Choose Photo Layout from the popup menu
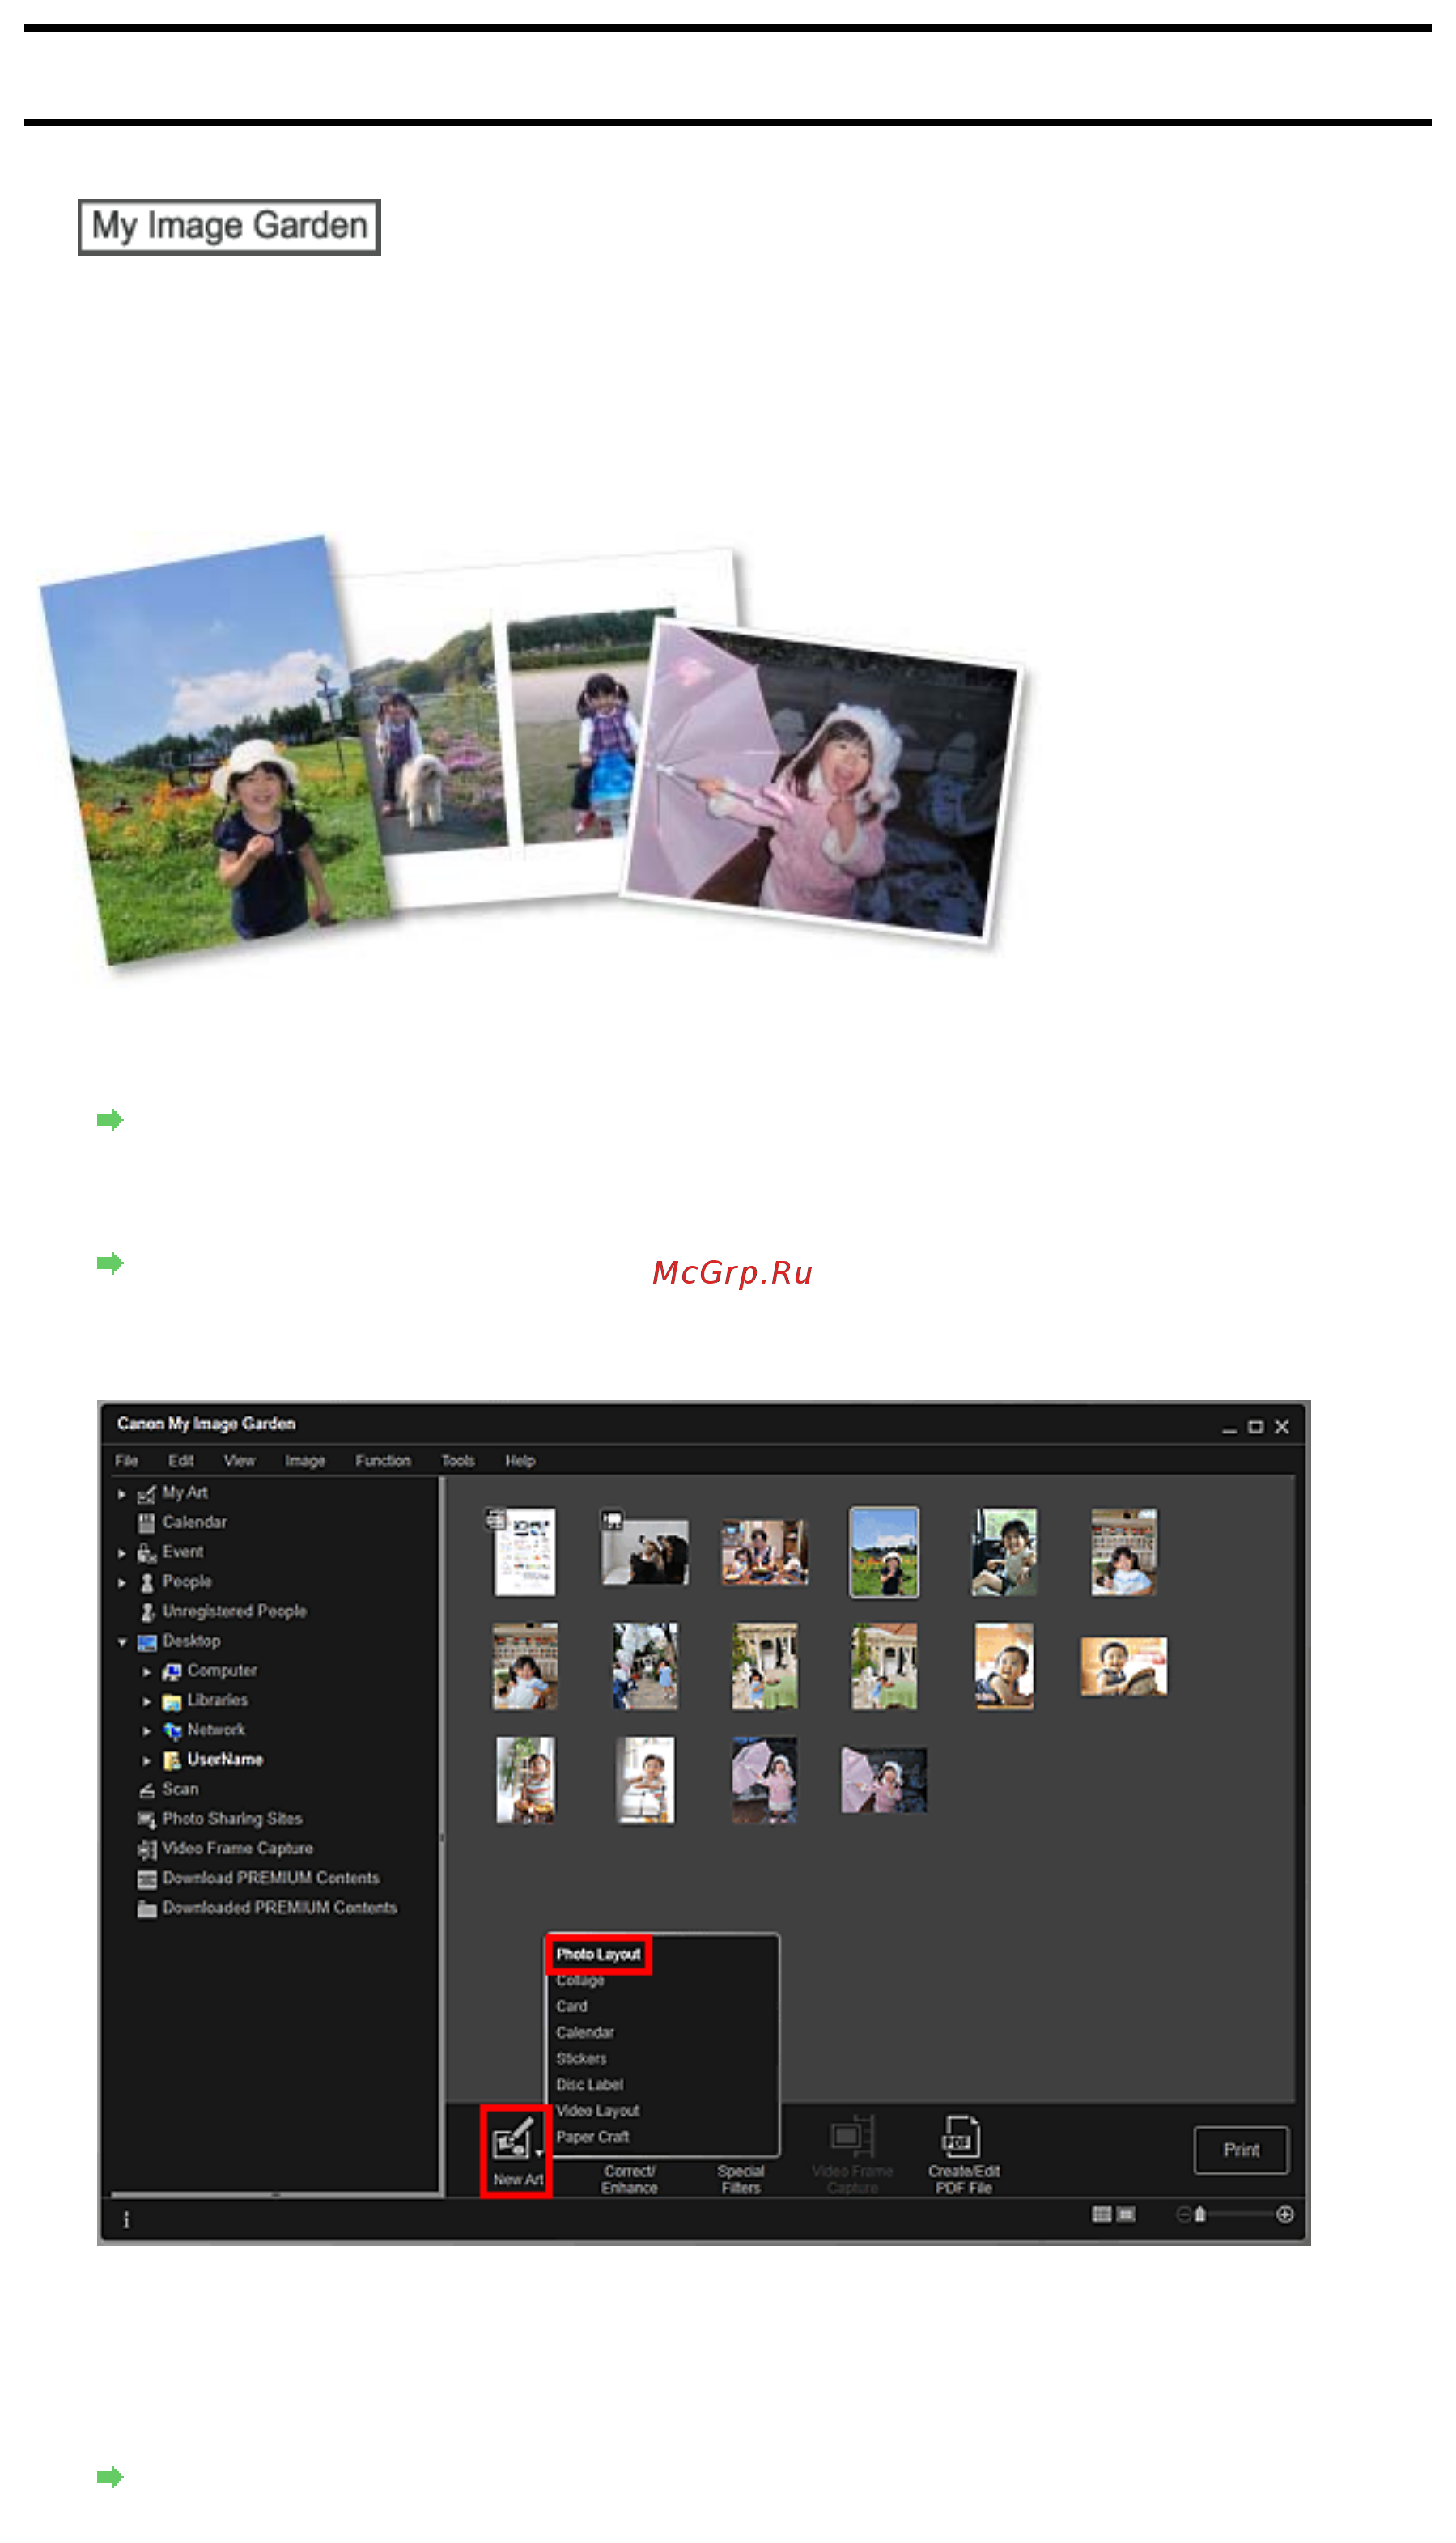Viewport: 1456px width, 2543px height. [598, 1955]
